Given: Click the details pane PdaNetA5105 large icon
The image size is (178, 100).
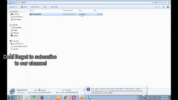Looking at the screenshot, I should [x=12, y=91].
